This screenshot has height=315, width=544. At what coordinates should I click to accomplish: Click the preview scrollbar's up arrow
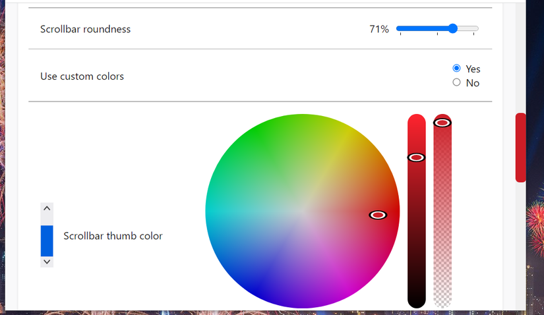click(47, 208)
